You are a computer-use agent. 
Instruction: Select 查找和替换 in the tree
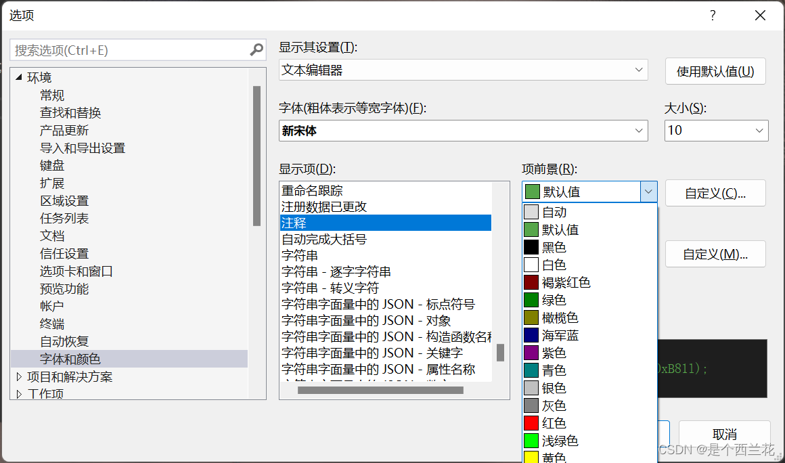pos(70,112)
